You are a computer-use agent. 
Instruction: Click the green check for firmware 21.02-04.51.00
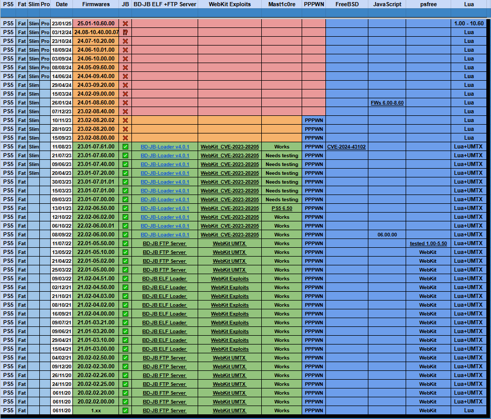pyautogui.click(x=125, y=278)
